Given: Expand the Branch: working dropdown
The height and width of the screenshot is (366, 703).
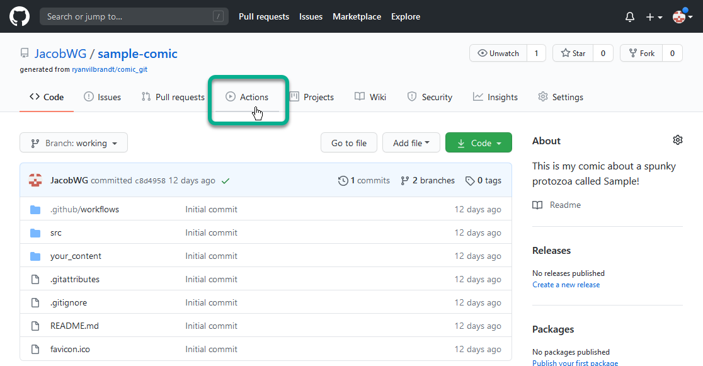Looking at the screenshot, I should tap(74, 142).
